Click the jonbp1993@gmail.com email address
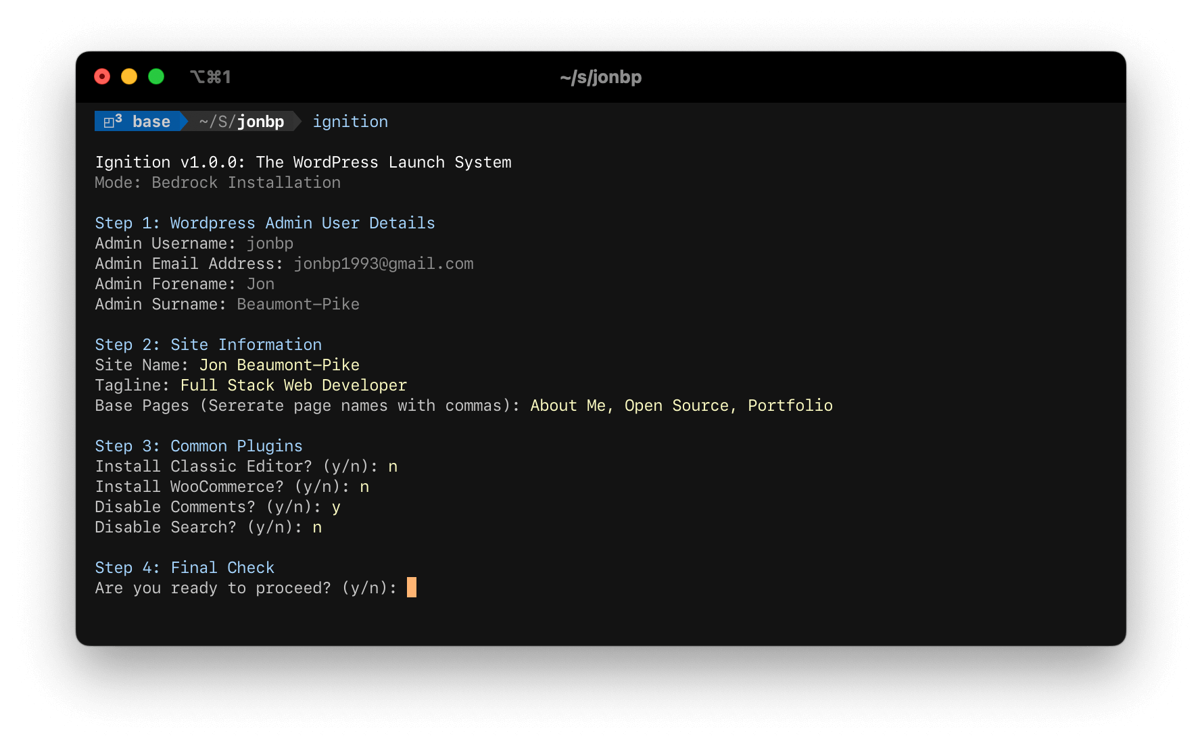The height and width of the screenshot is (746, 1202). (x=383, y=264)
